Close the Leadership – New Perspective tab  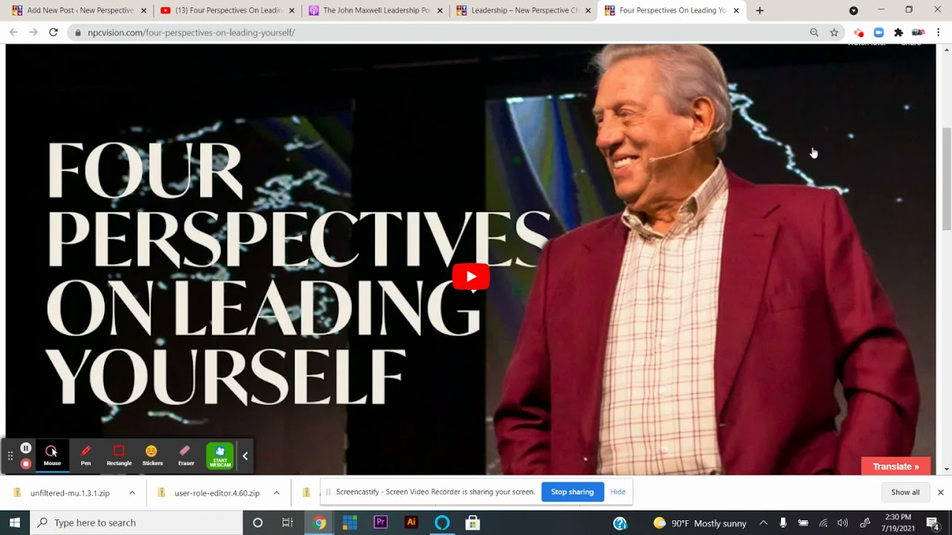click(x=588, y=10)
